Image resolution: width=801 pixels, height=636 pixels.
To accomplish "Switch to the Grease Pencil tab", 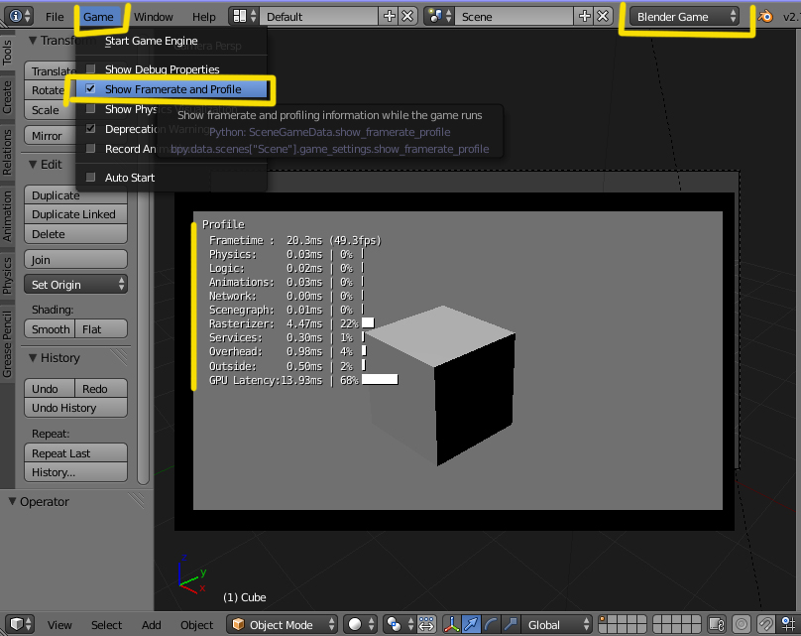I will pyautogui.click(x=7, y=343).
